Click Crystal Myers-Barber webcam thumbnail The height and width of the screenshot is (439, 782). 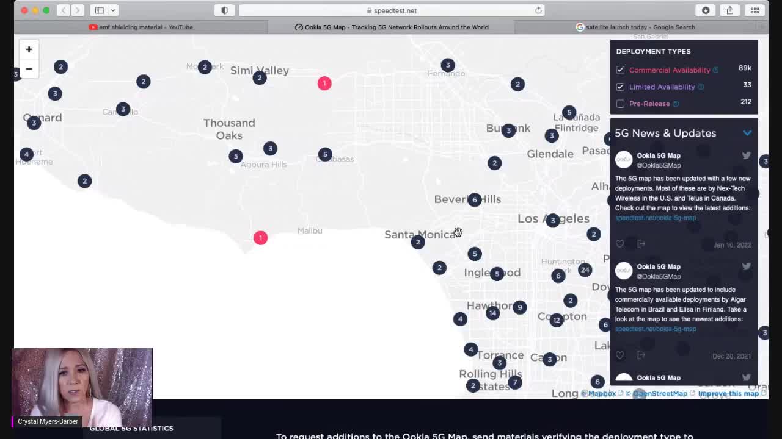82,388
